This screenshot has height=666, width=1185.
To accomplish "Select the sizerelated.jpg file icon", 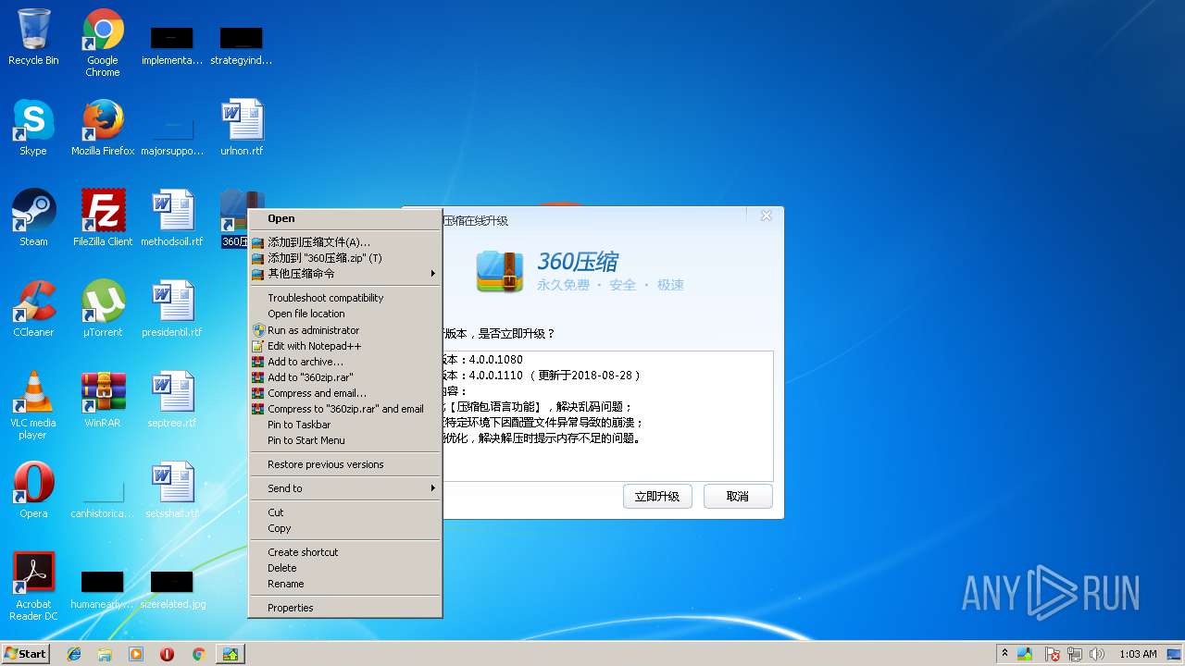I will (x=172, y=589).
